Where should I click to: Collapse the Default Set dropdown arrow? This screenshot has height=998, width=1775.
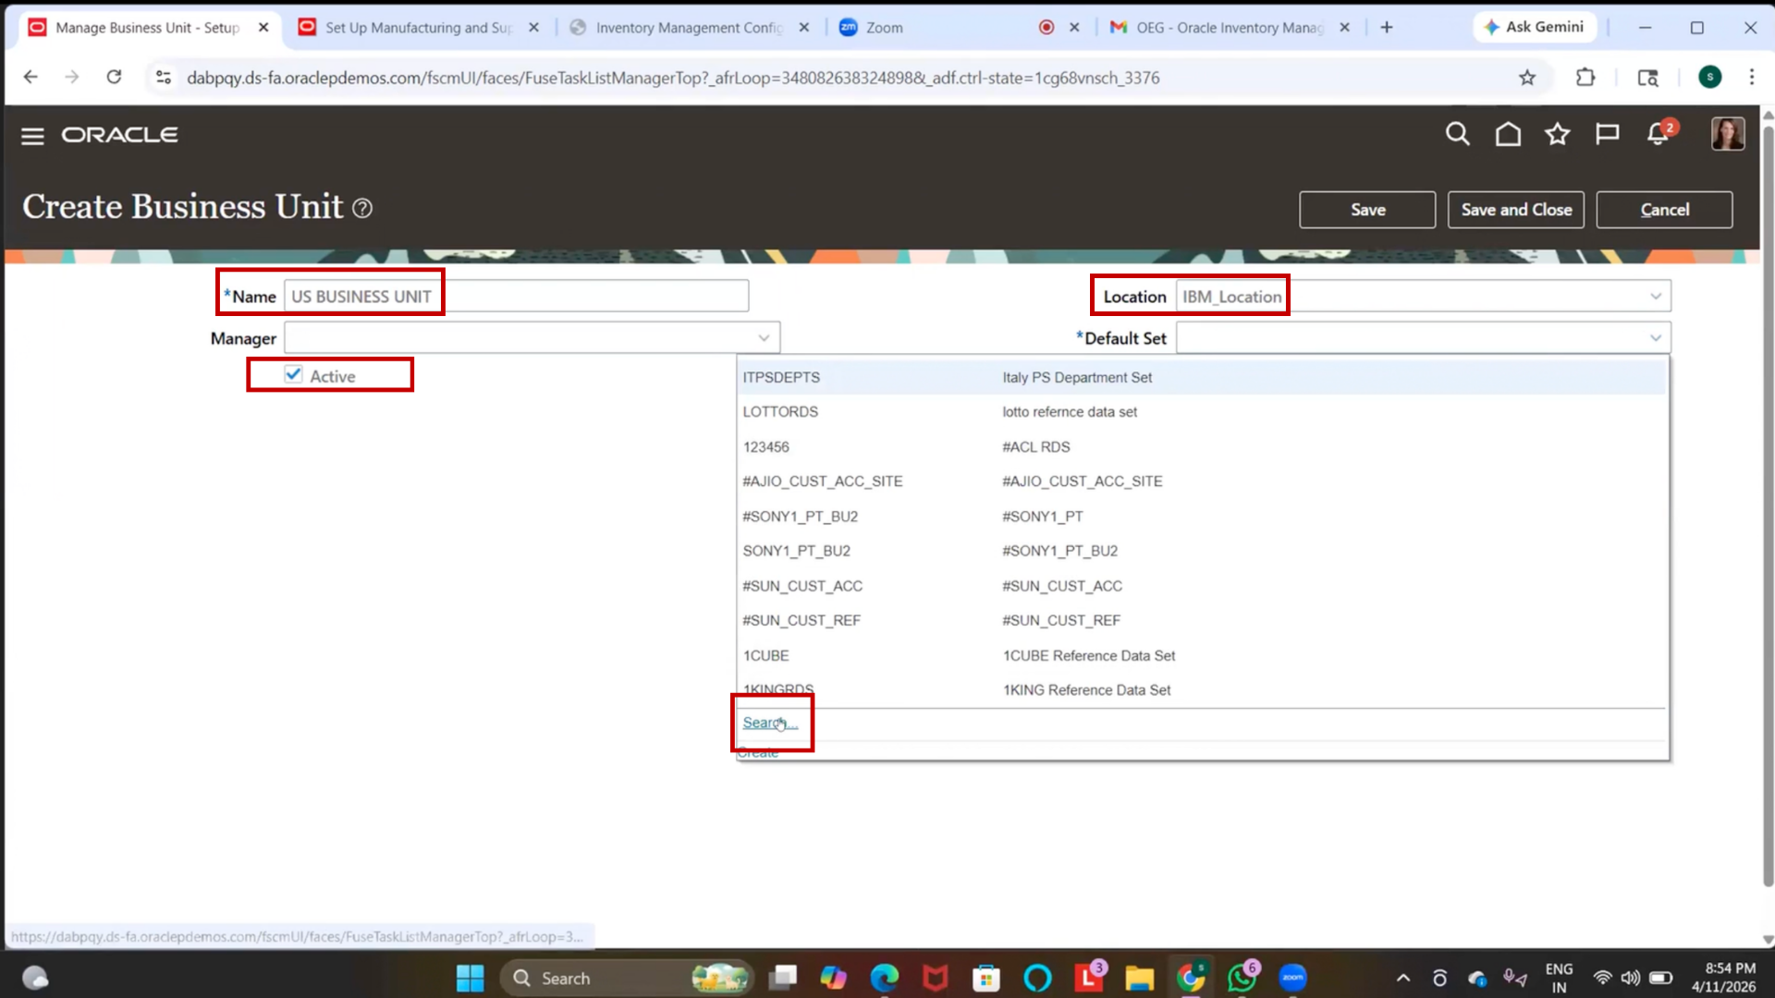(1655, 338)
